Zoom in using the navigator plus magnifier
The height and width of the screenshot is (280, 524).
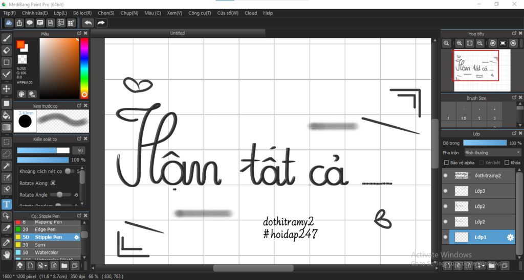pos(460,43)
